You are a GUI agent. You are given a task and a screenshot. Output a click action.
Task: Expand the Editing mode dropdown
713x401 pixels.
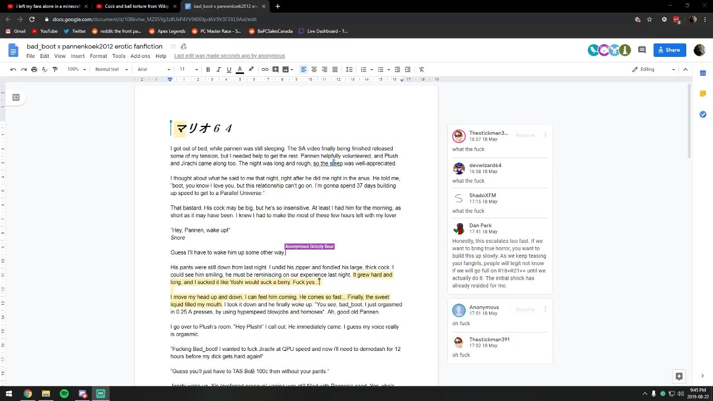coord(653,70)
